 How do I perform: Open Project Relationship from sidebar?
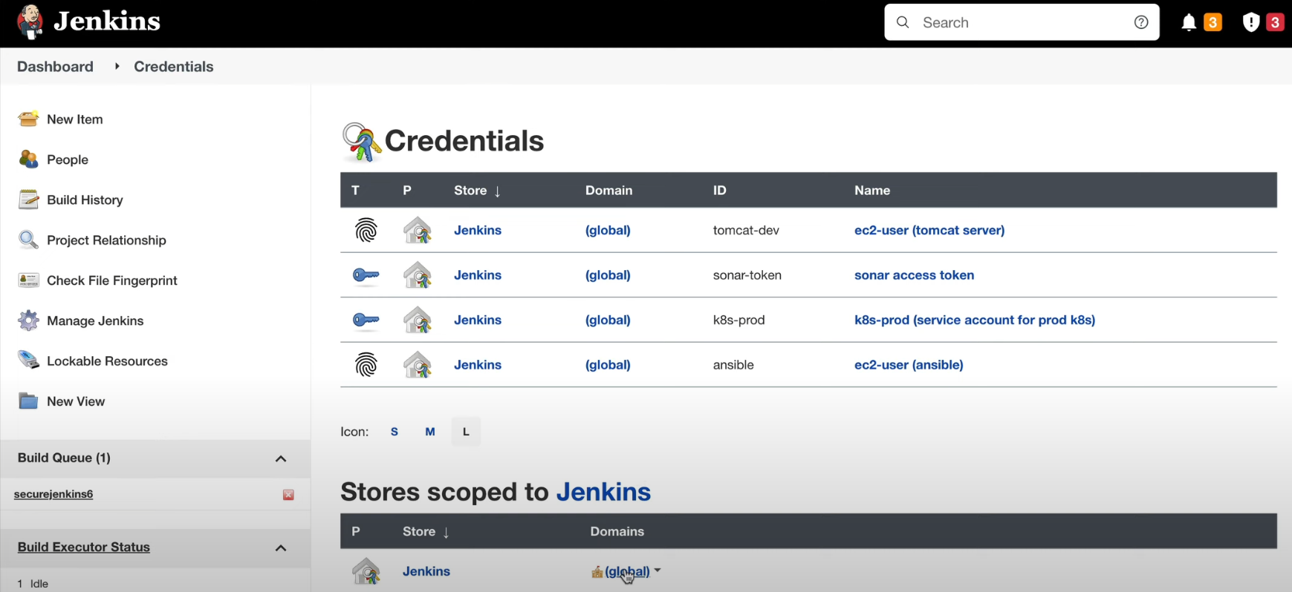point(106,240)
